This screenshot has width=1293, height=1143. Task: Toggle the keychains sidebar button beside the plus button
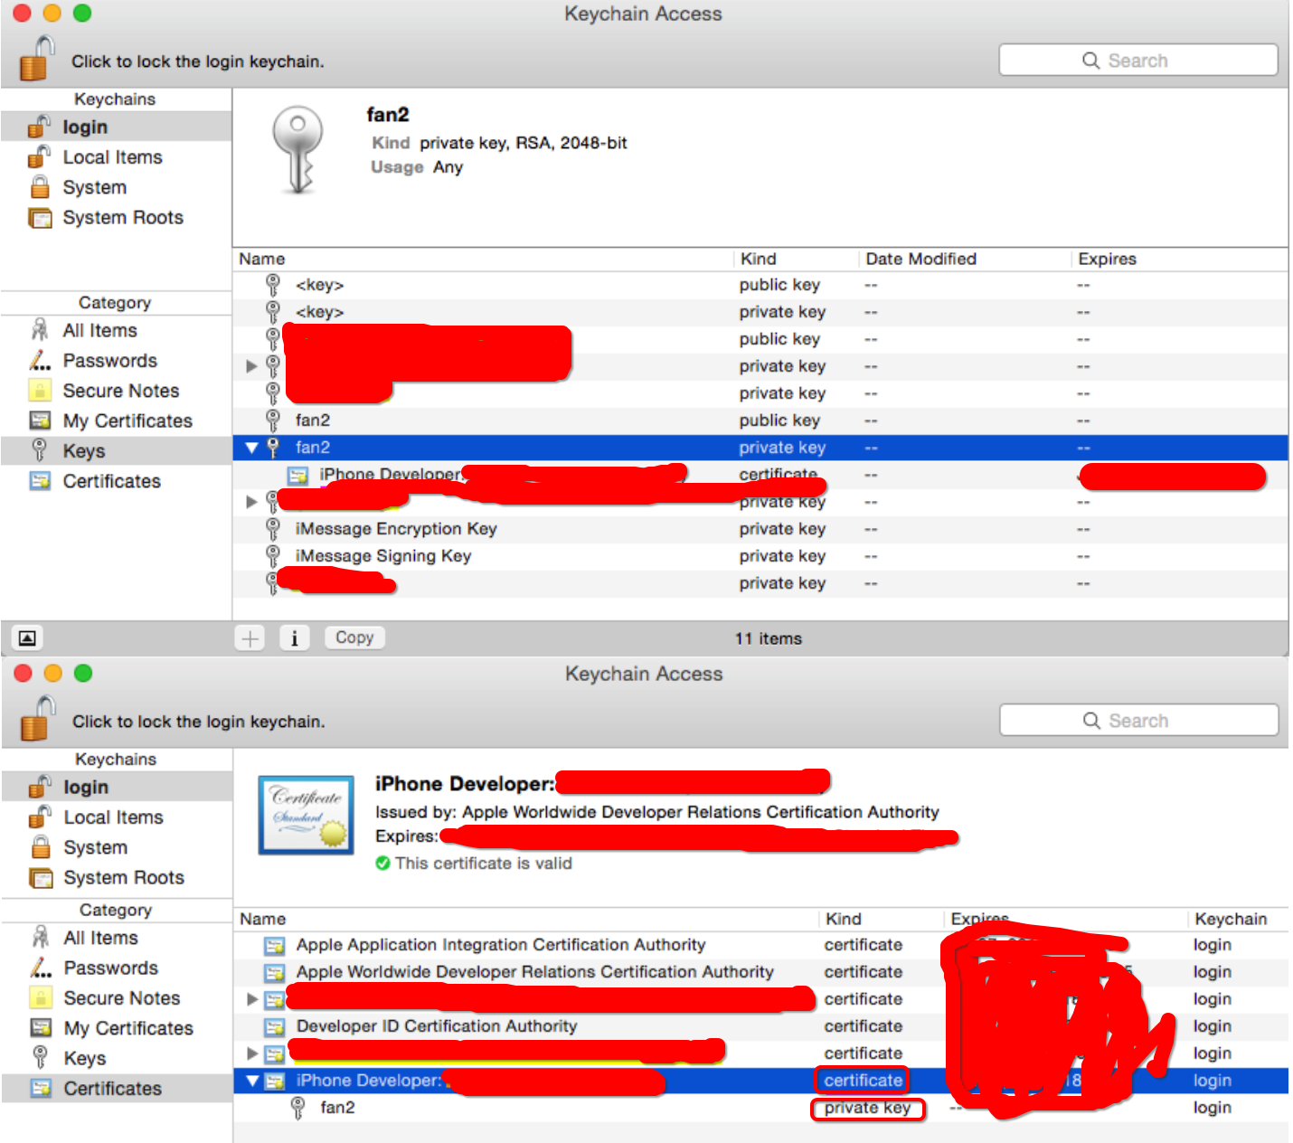27,638
